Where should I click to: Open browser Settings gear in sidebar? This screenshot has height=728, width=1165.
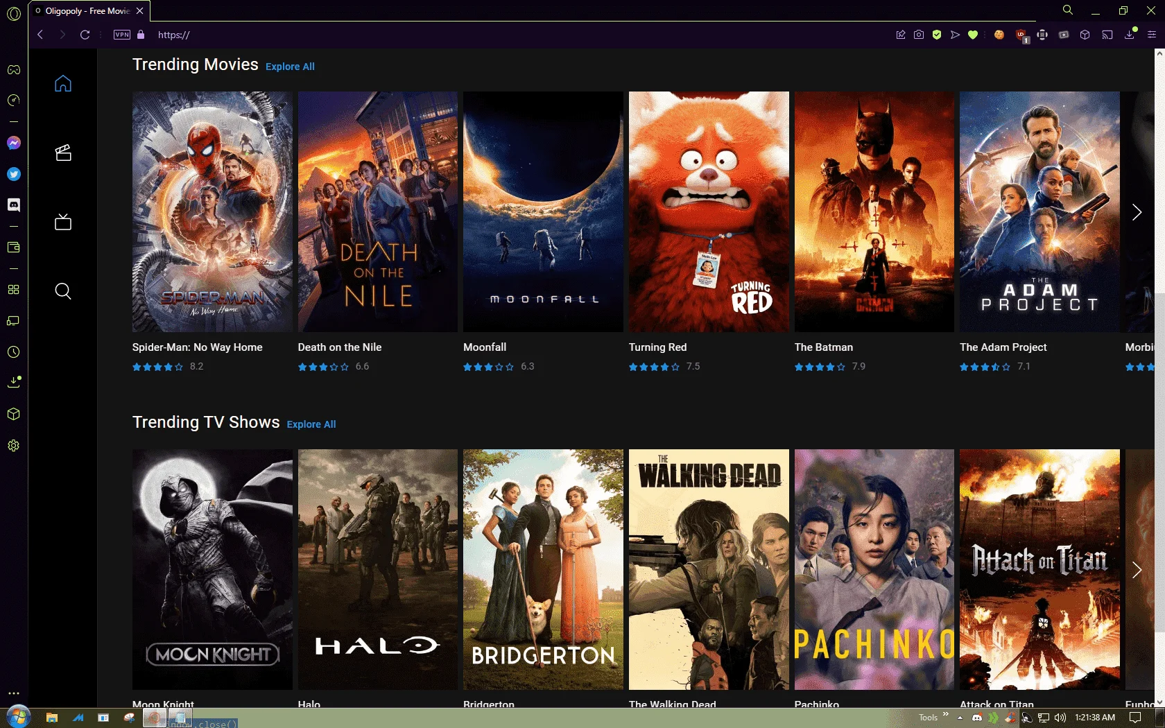[x=14, y=446]
